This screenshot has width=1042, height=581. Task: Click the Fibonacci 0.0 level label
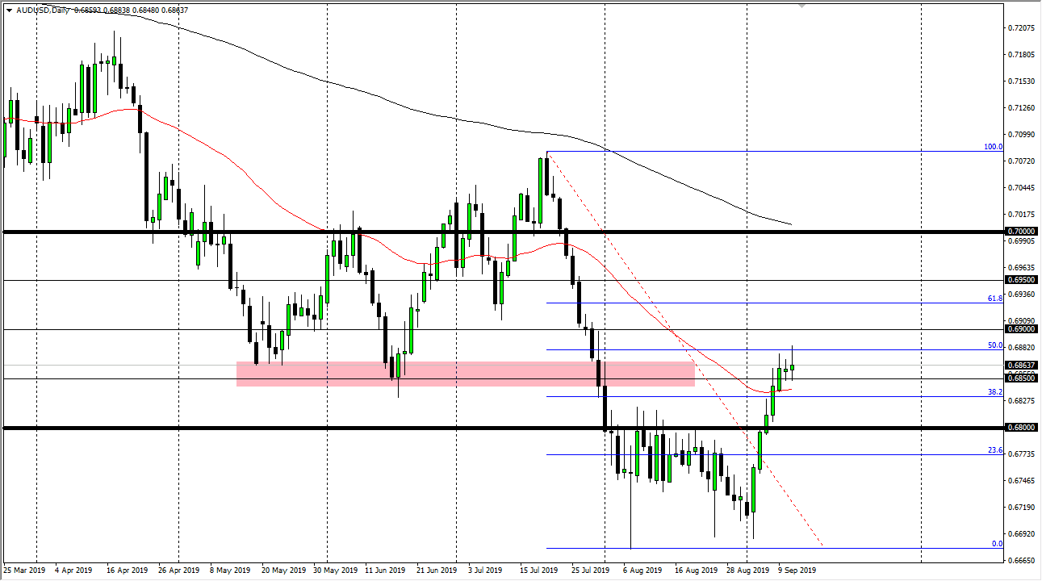pos(997,544)
